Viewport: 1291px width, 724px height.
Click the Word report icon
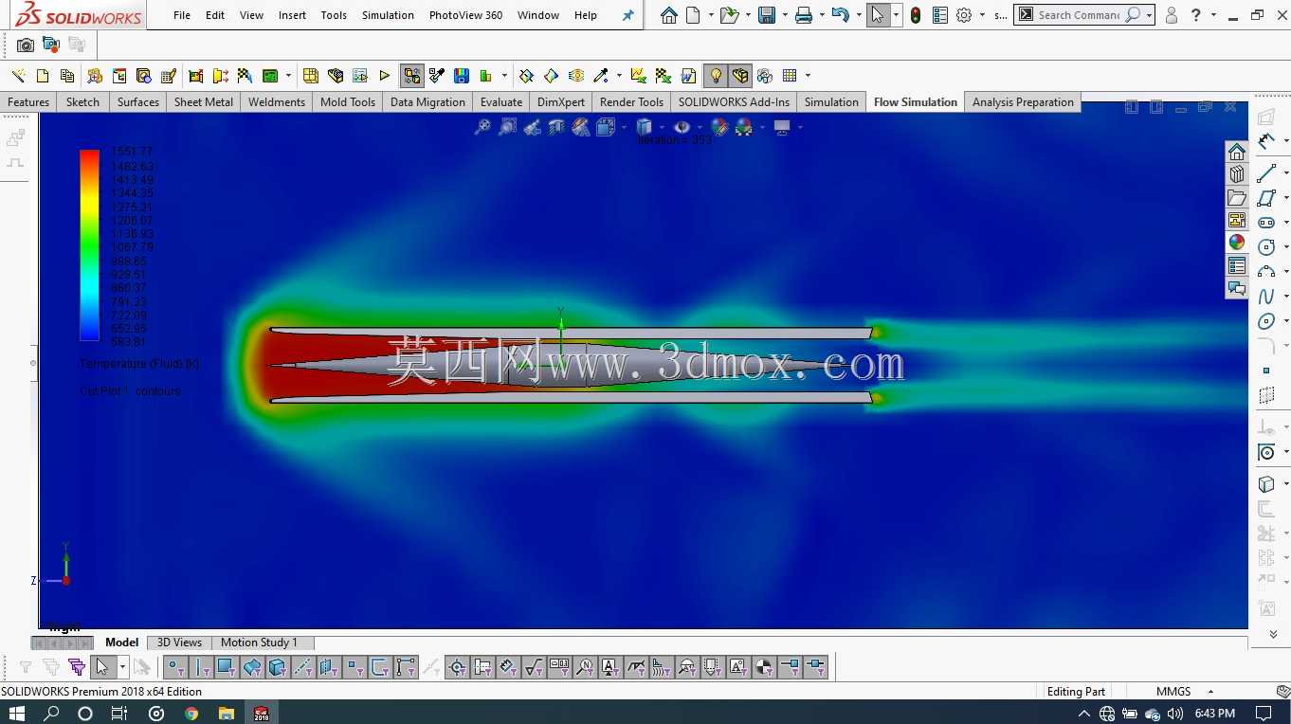[689, 76]
